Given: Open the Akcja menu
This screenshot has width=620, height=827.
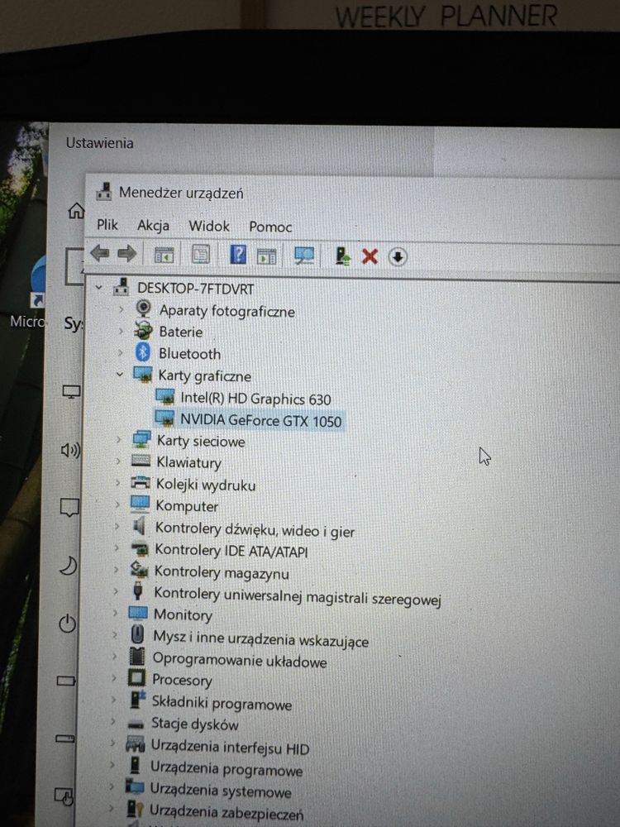Looking at the screenshot, I should coord(154,226).
